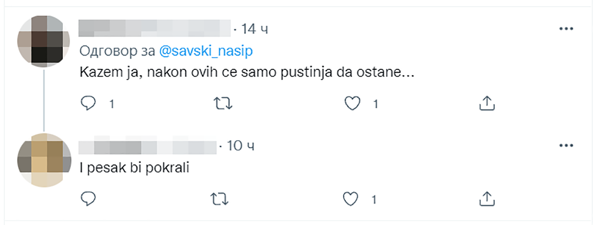599x225 pixels.
Task: Expand replies via the reply count "1"
Action: point(112,104)
